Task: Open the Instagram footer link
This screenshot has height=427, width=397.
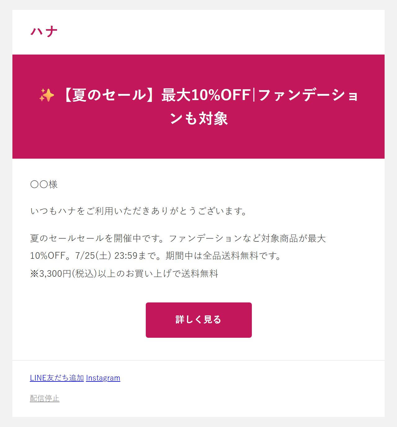Action: (103, 378)
